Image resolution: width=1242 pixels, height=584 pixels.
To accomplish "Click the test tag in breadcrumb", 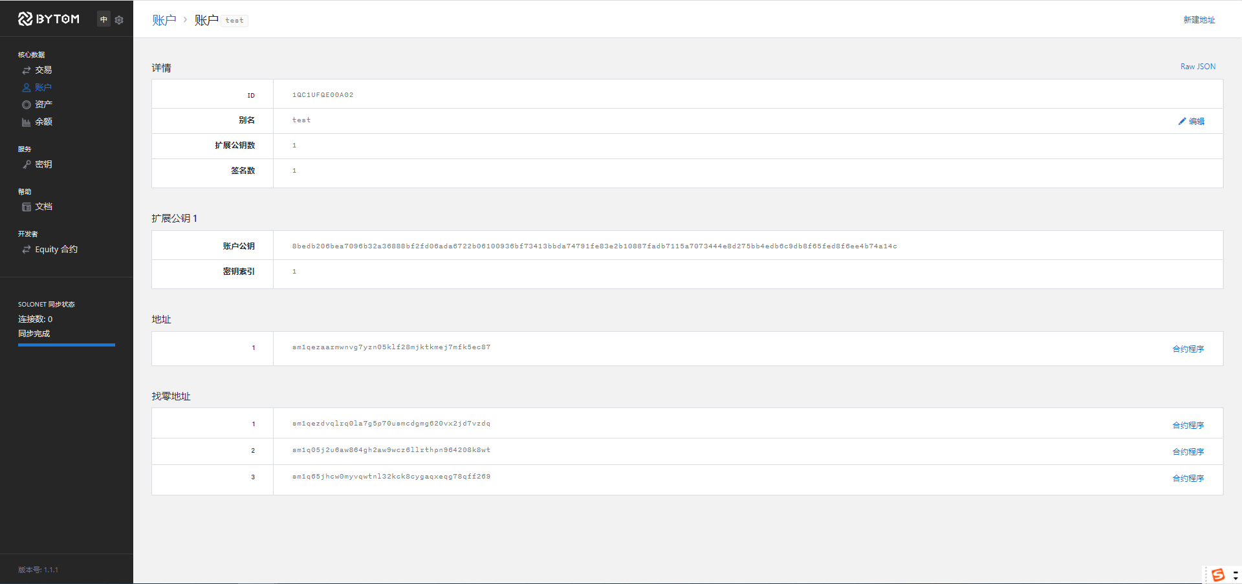I will pyautogui.click(x=235, y=21).
